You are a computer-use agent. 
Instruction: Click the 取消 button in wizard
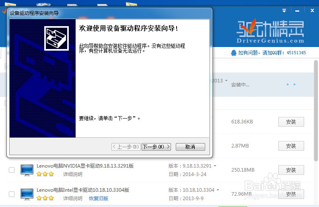[x=190, y=147]
